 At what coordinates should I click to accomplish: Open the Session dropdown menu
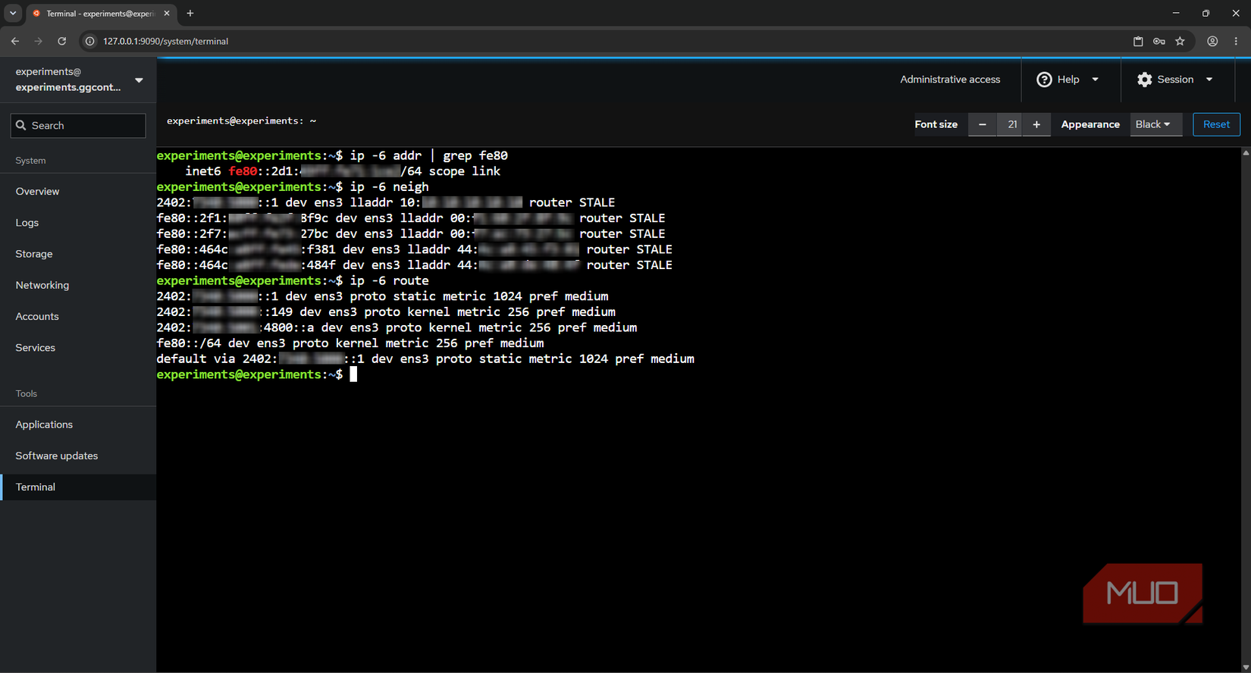[1176, 80]
